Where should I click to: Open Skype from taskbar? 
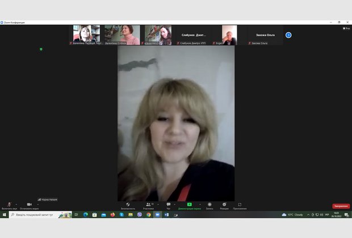pos(121,215)
